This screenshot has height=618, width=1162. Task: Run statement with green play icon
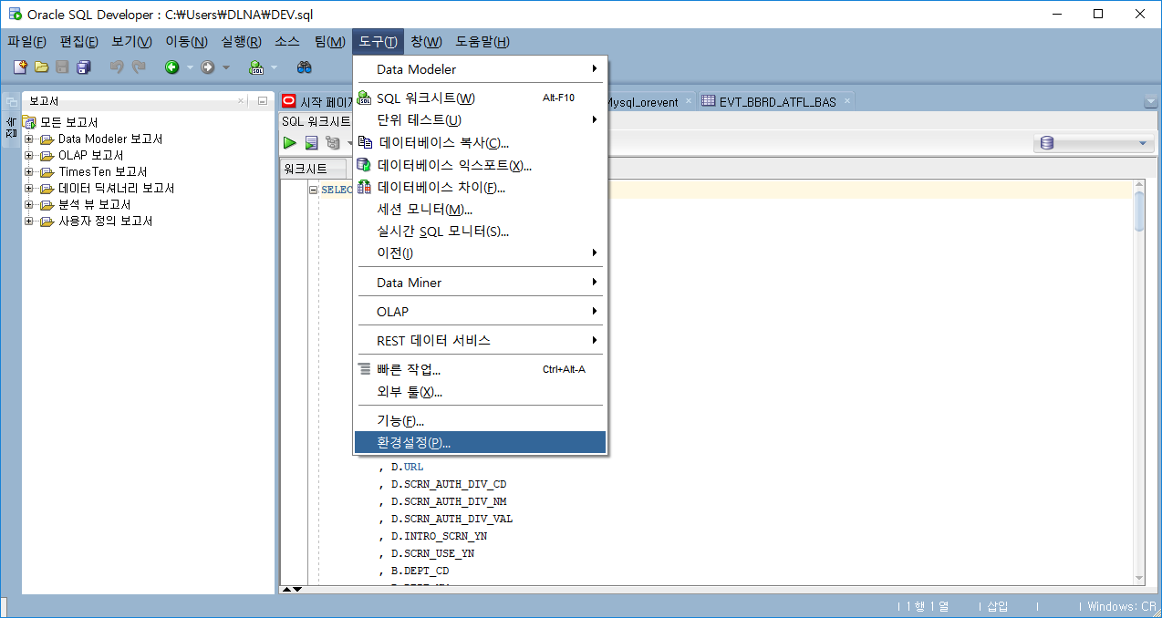[x=289, y=143]
